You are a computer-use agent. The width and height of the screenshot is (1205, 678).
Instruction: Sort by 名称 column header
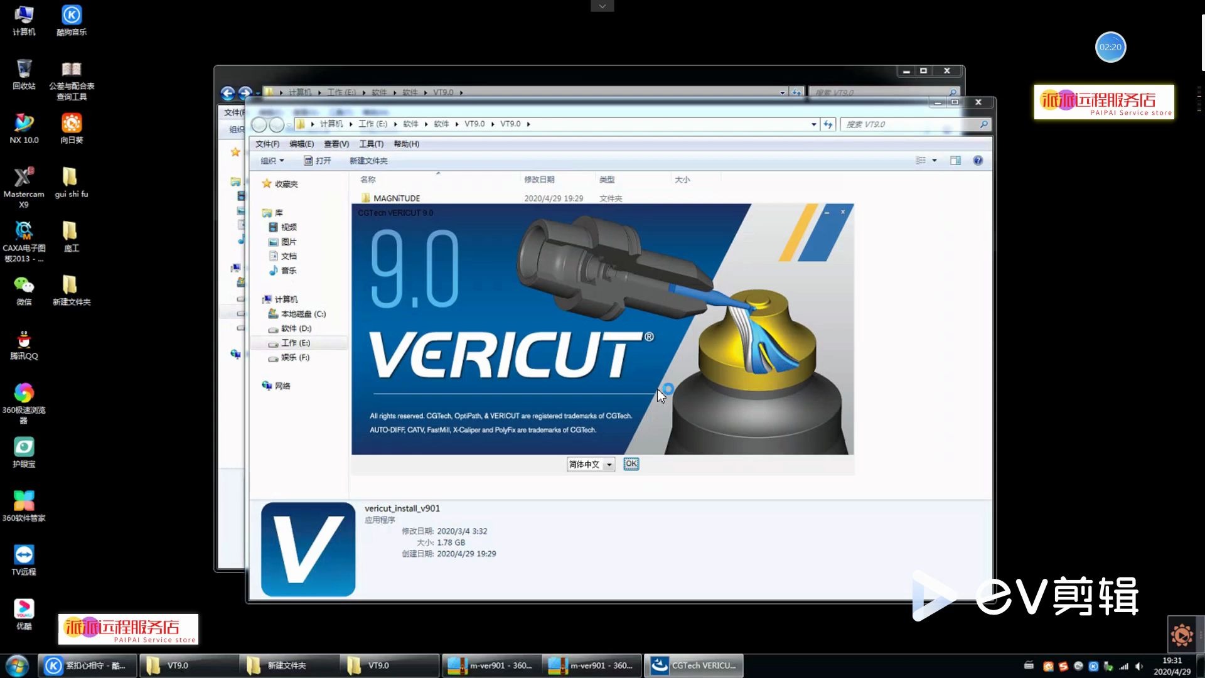(368, 180)
